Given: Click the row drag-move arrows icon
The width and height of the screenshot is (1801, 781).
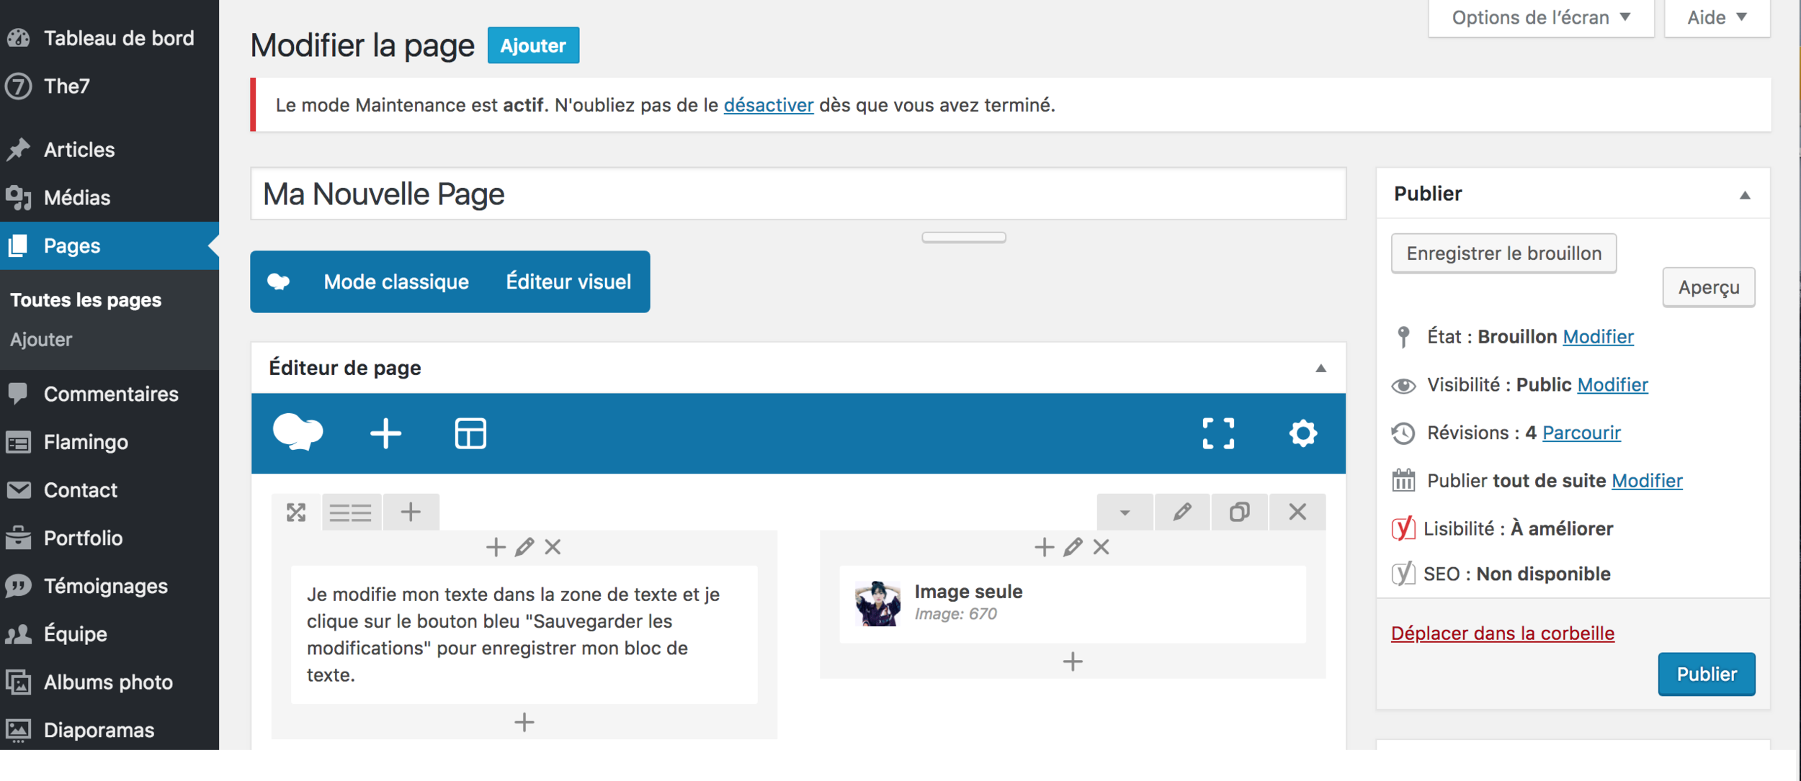Looking at the screenshot, I should click(x=296, y=513).
